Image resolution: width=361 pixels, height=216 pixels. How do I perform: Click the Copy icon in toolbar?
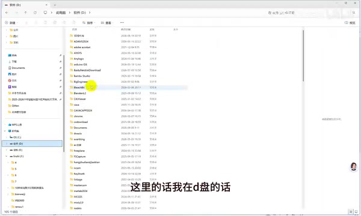(35, 22)
